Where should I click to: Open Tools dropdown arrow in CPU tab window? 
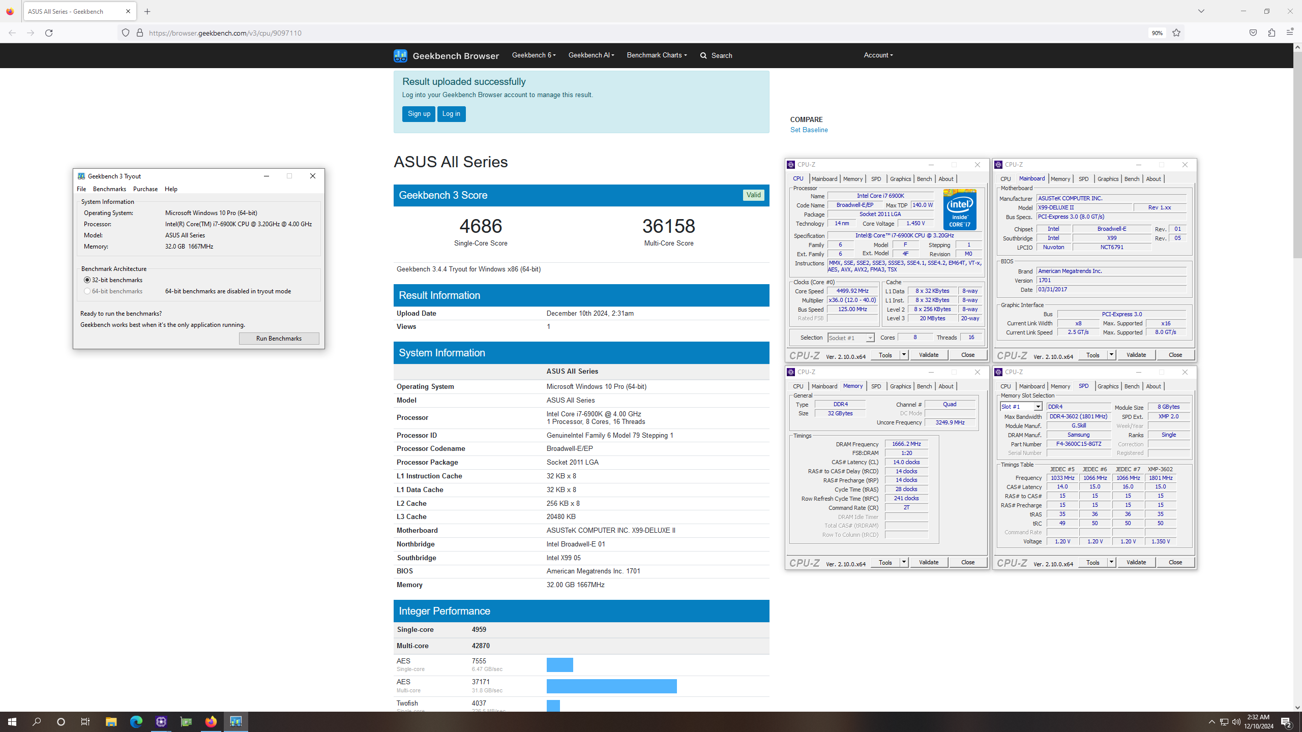pyautogui.click(x=904, y=355)
